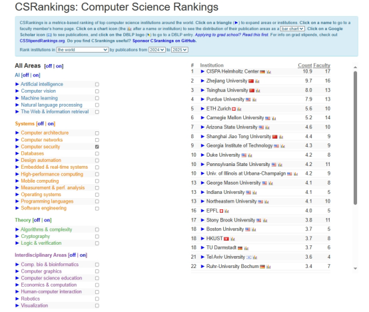
Task: Sort by the Count column header
Action: (x=305, y=65)
